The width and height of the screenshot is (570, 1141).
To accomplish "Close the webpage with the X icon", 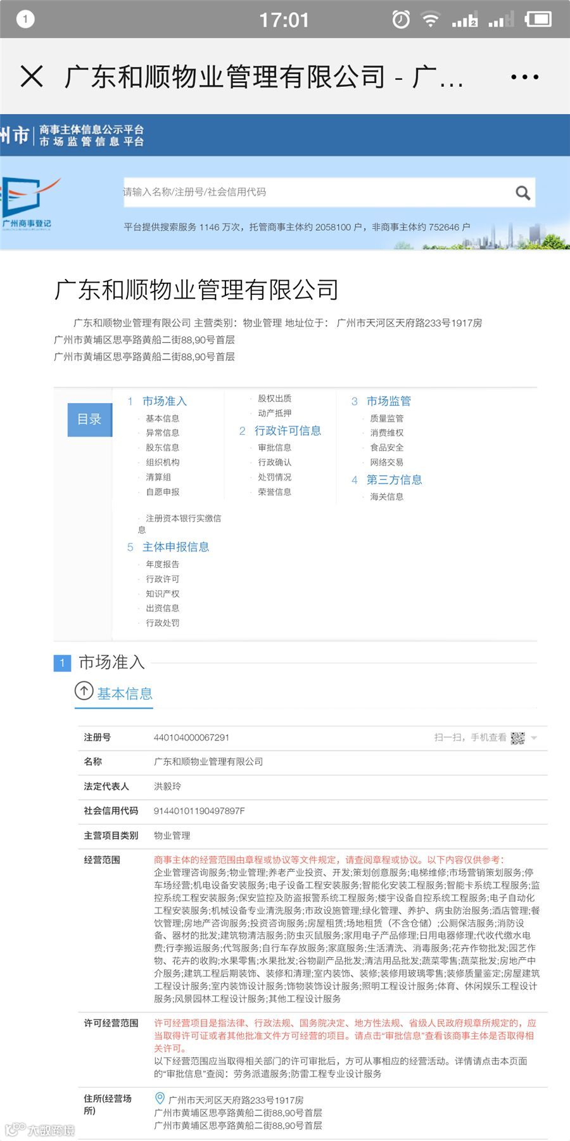I will point(32,77).
